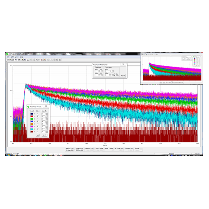This screenshot has height=209, width=209.
Task: Click the All button in Trace panel
Action: click(38, 135)
